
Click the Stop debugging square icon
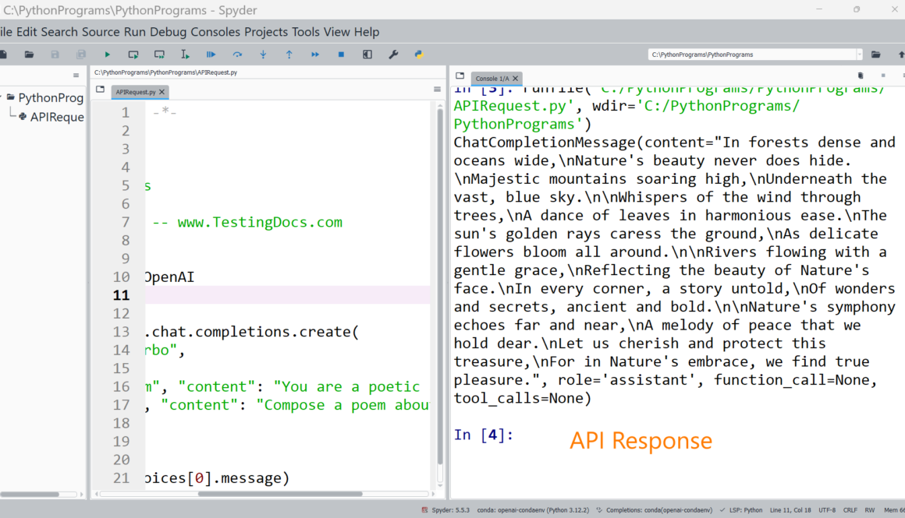[341, 55]
